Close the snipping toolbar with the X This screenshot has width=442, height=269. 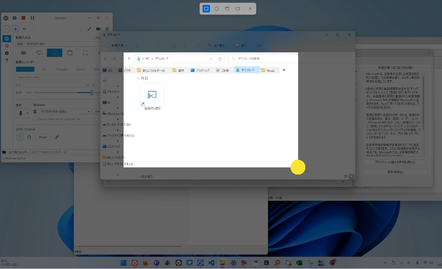pyautogui.click(x=250, y=9)
